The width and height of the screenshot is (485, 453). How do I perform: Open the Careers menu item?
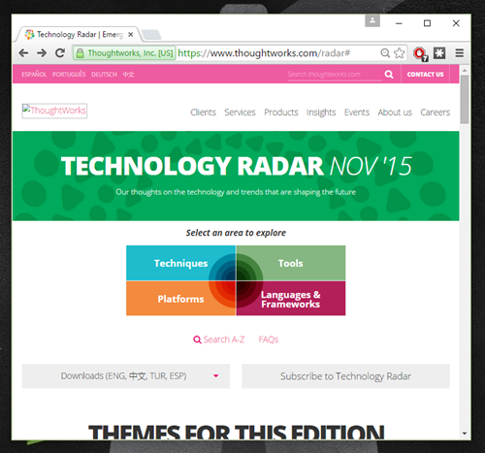point(435,113)
